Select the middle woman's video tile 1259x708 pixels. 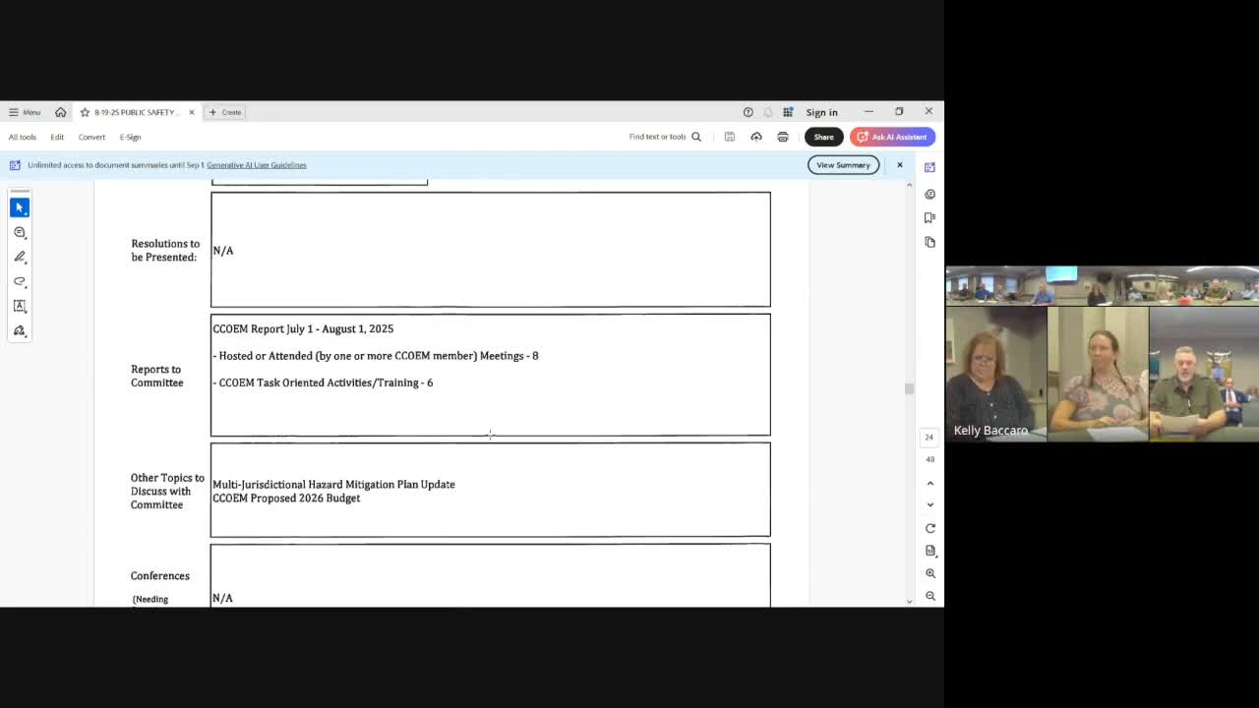[1098, 374]
